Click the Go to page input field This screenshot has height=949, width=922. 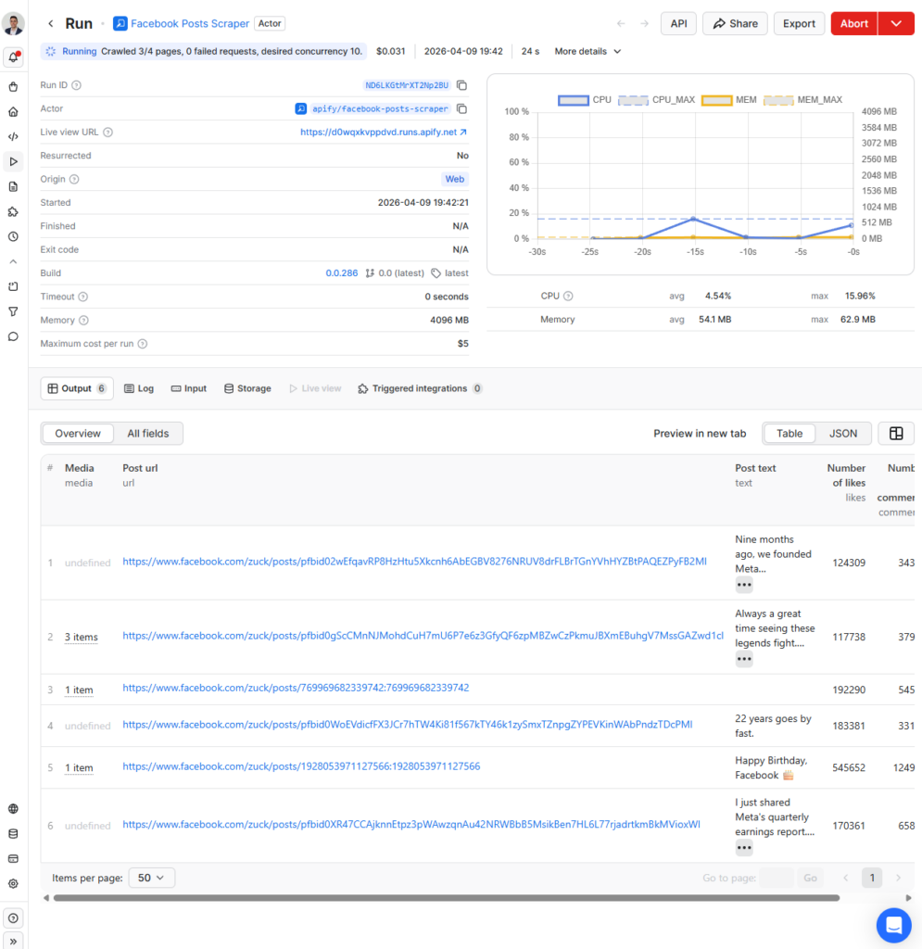tap(777, 878)
